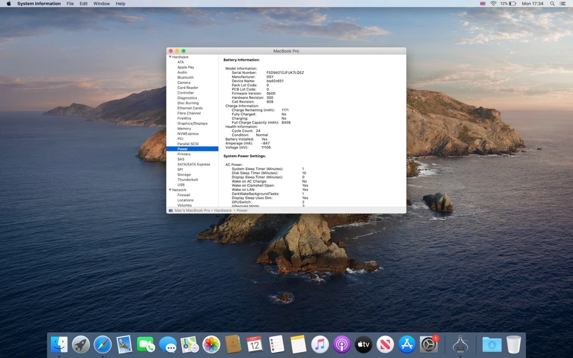Select Memory in the sidebar
The width and height of the screenshot is (573, 358).
[184, 129]
